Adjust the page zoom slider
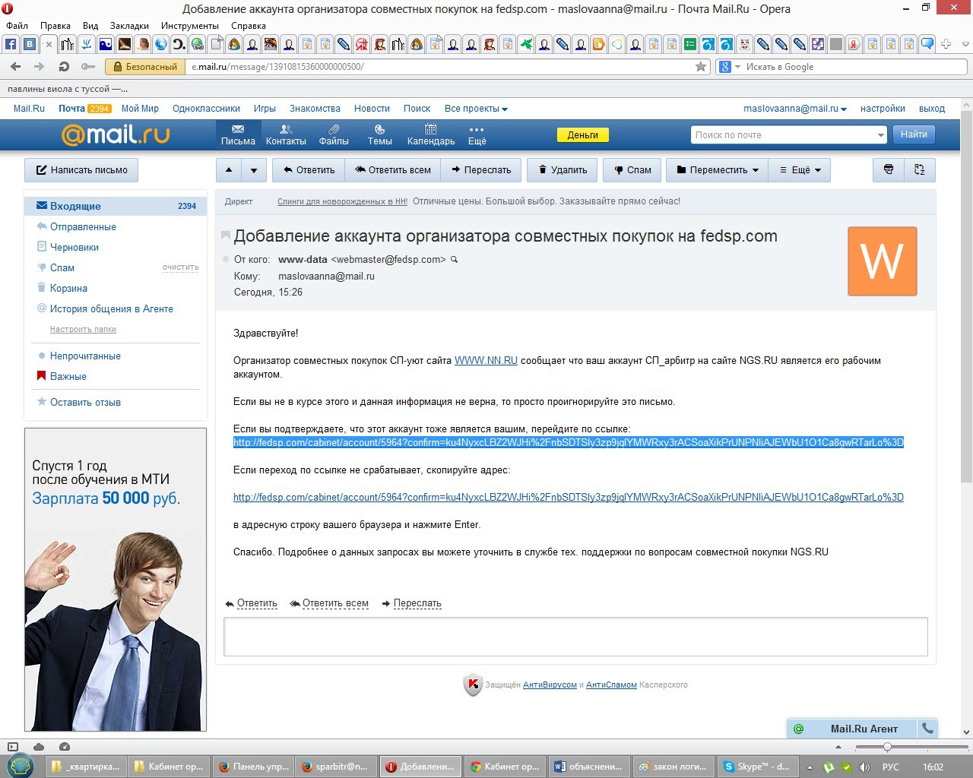 [x=886, y=747]
